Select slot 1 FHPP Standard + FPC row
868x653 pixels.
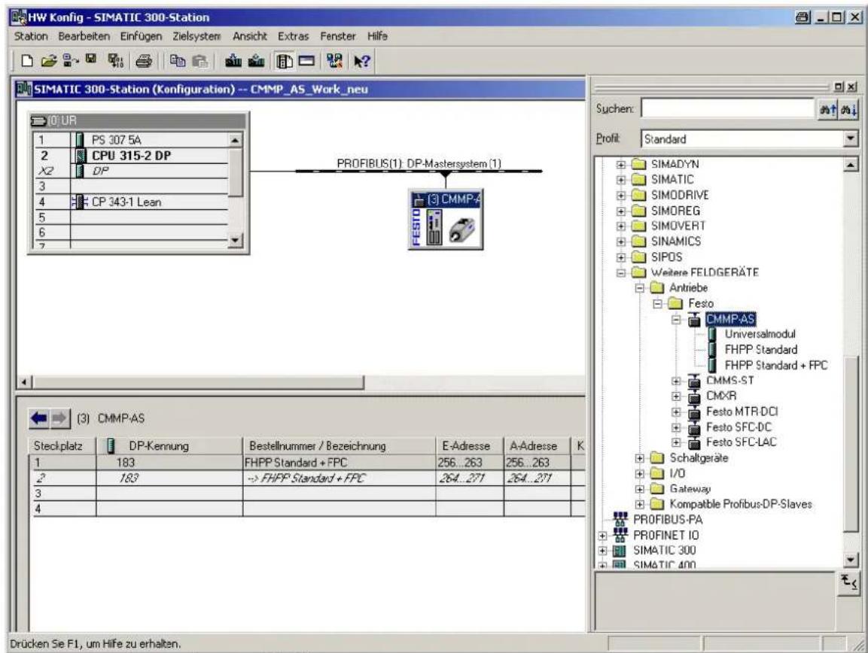point(307,463)
